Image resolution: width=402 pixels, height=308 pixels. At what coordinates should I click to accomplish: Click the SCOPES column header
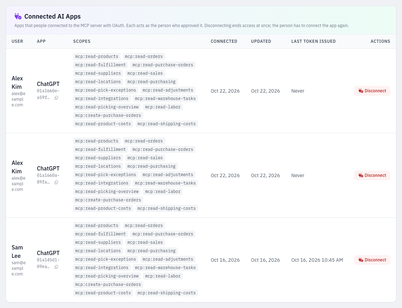(82, 41)
